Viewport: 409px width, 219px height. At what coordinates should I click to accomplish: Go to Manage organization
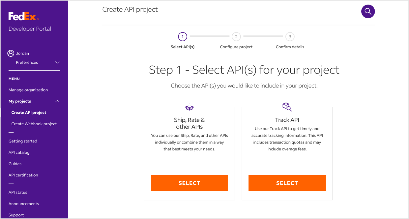point(28,90)
